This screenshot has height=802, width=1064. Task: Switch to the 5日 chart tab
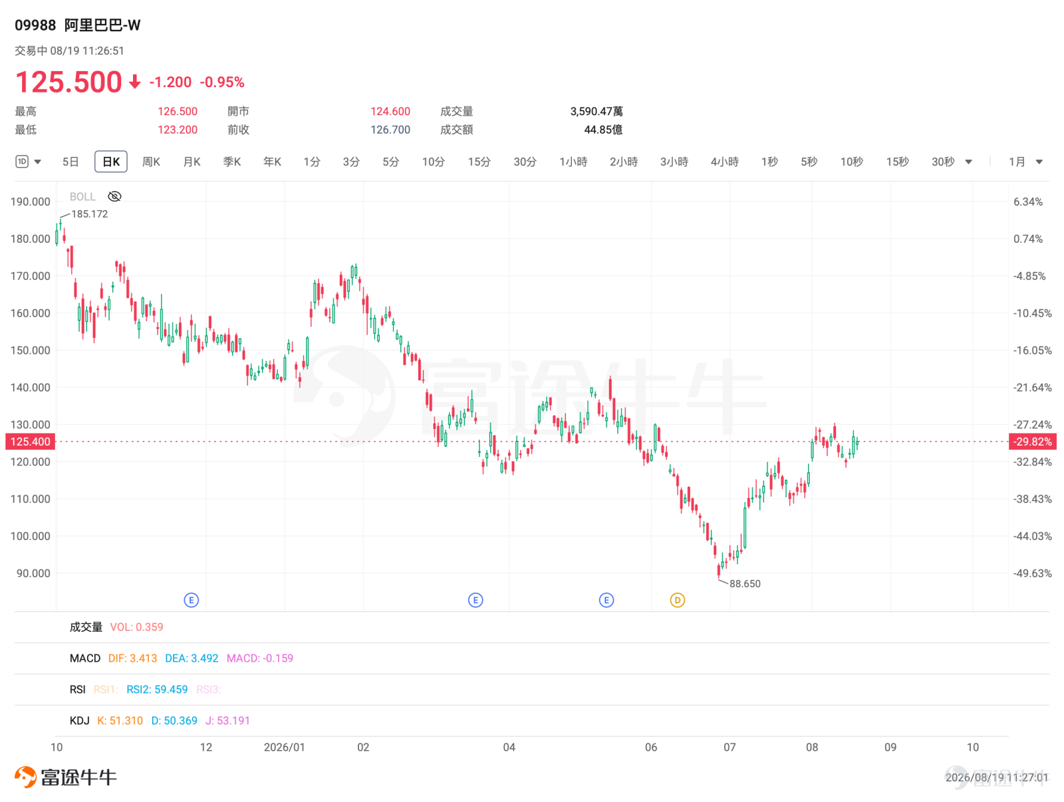coord(70,162)
